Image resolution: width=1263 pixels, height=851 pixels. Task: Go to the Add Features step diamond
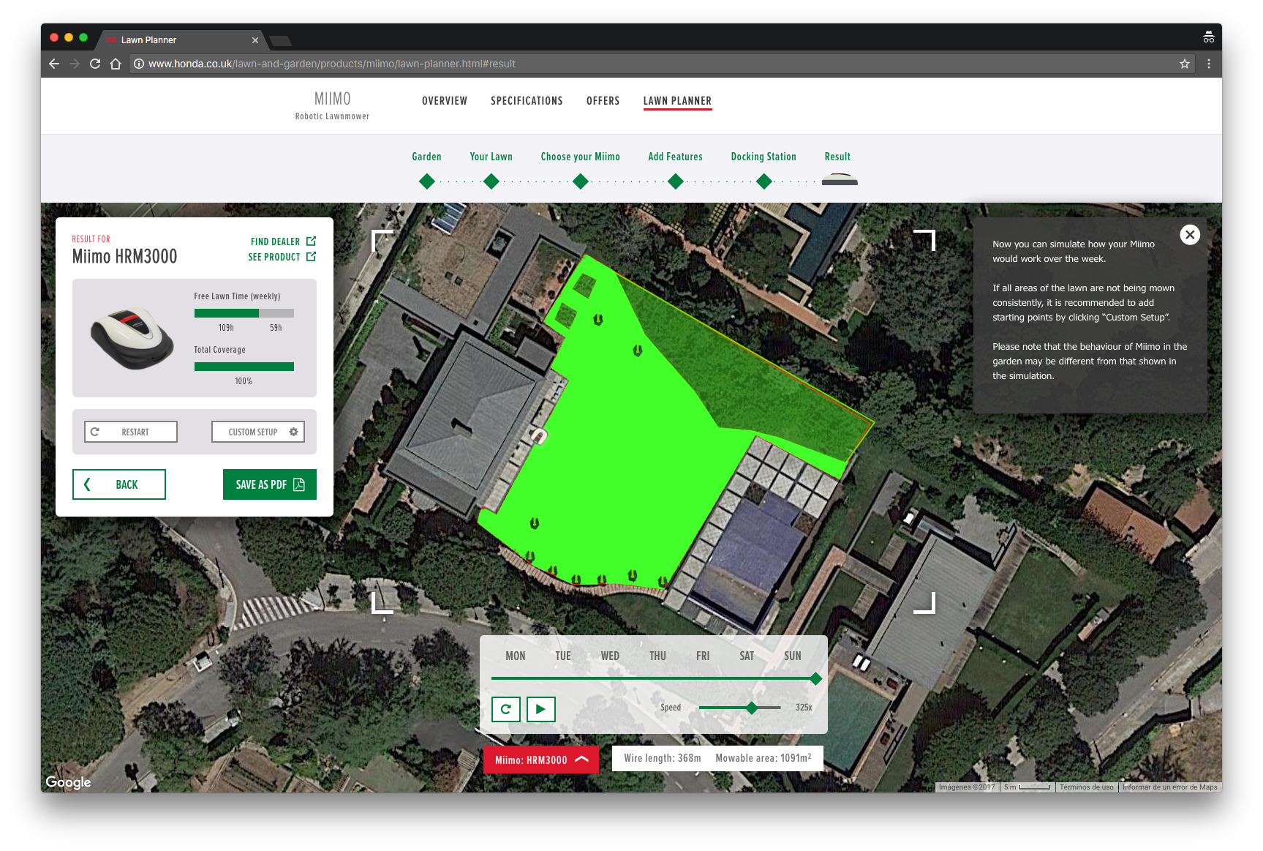676,181
